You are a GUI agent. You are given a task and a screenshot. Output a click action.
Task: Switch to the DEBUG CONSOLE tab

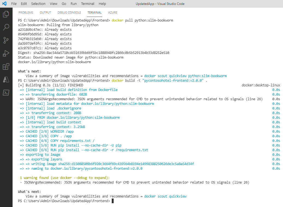pyautogui.click(x=69, y=13)
